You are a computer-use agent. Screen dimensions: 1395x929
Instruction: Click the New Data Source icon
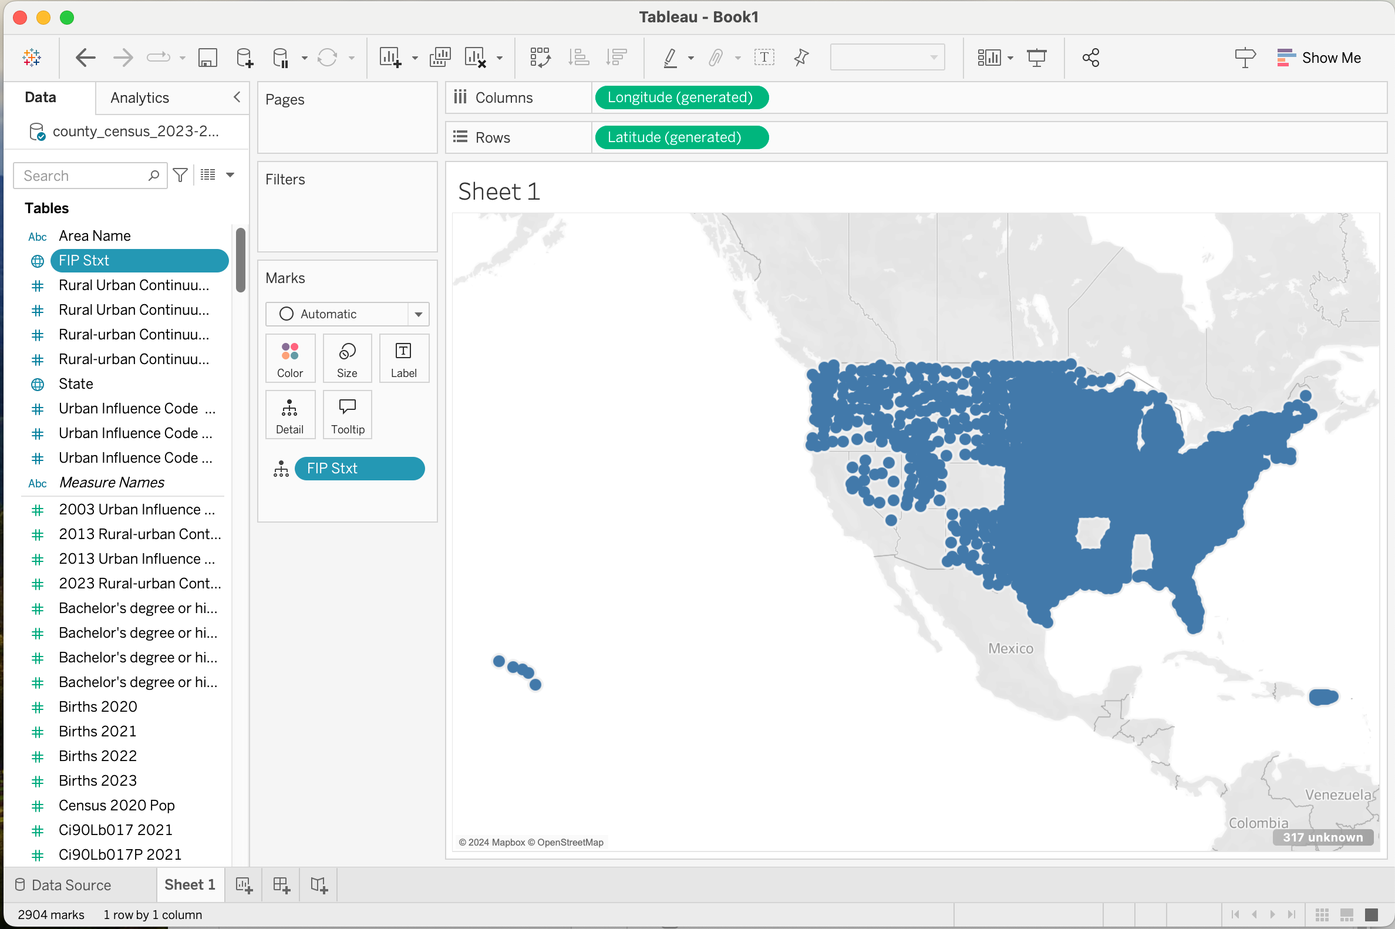pyautogui.click(x=244, y=58)
